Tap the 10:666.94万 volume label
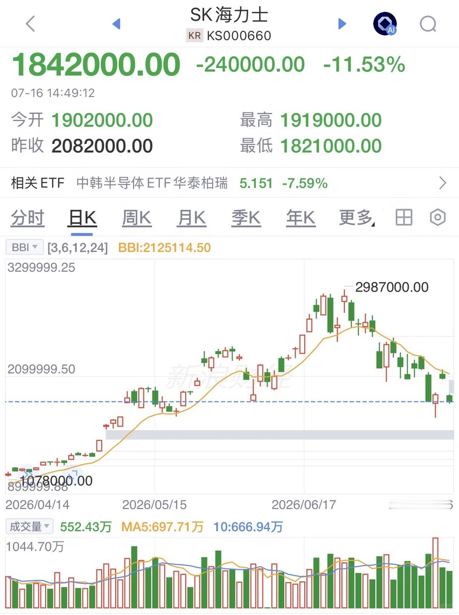Screen dimensions: 459x615 [x=248, y=527]
